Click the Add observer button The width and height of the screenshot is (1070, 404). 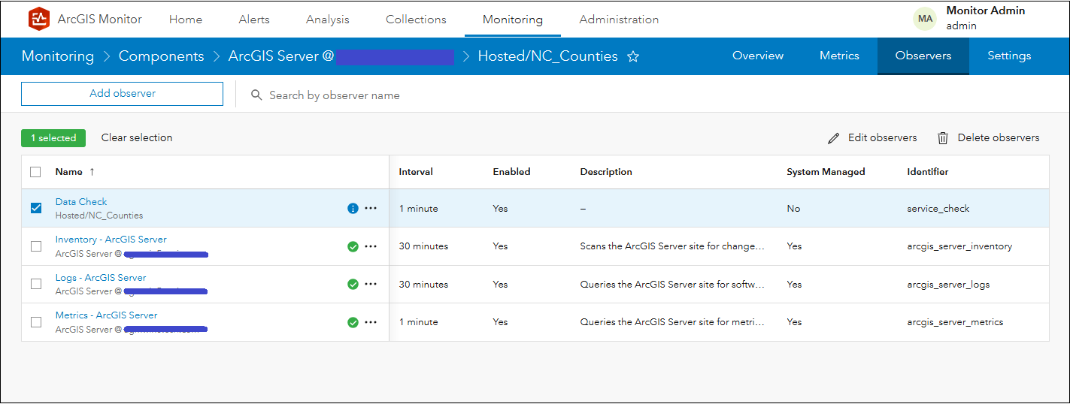[123, 94]
